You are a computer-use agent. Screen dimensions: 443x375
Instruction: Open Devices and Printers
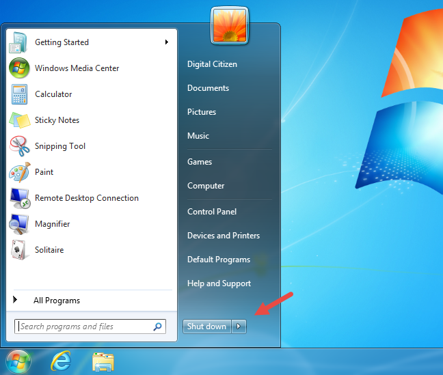pyautogui.click(x=224, y=236)
